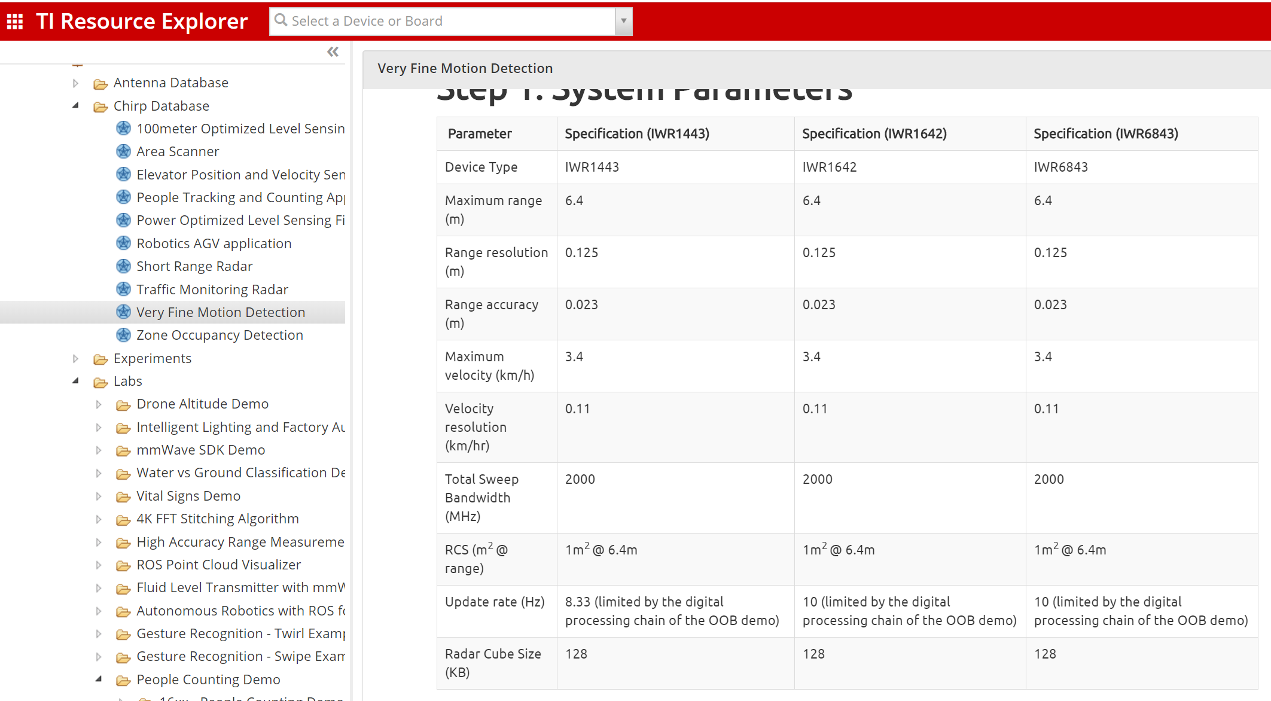The image size is (1271, 701).
Task: Click the Robotics AGV application icon
Action: 123,243
